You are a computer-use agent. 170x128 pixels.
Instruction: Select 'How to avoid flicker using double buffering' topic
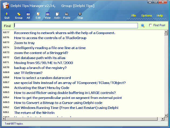coord(65,93)
